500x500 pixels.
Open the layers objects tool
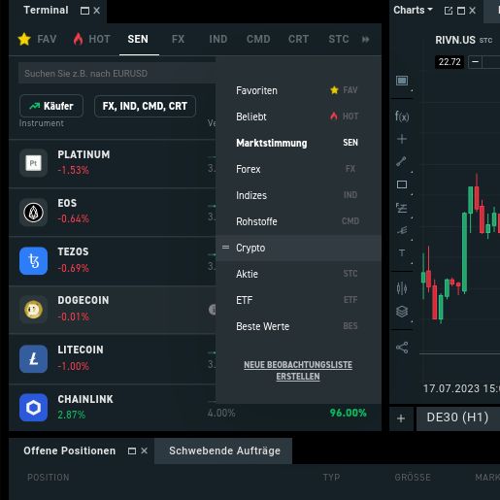pos(402,312)
